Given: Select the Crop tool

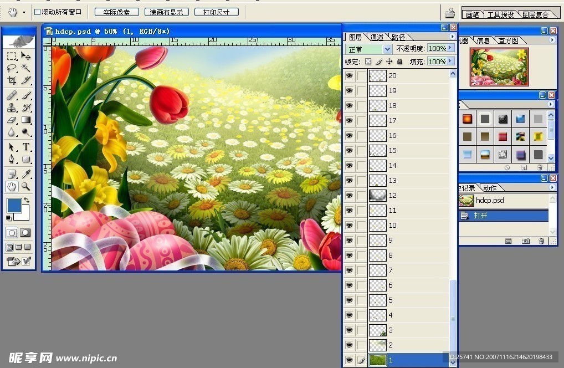Looking at the screenshot, I should [x=12, y=80].
